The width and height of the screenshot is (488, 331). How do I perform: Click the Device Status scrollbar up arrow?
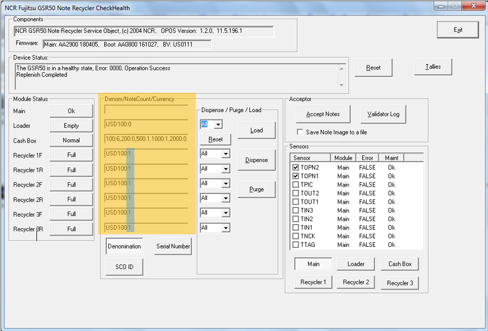point(342,68)
